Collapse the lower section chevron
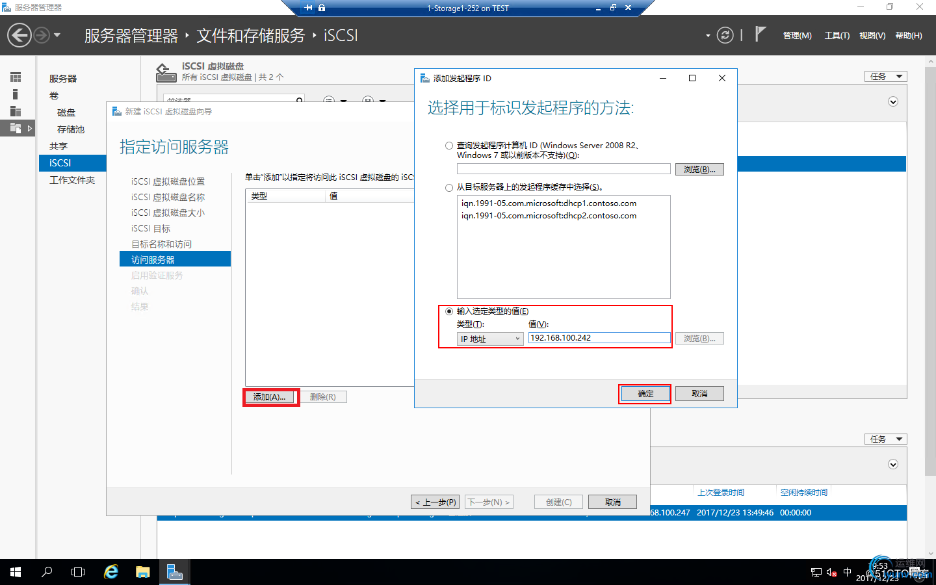936x585 pixels. (x=893, y=464)
